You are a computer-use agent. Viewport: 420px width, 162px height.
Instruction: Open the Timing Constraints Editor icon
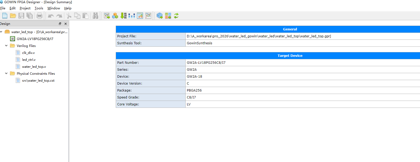pyautogui.click(x=148, y=16)
